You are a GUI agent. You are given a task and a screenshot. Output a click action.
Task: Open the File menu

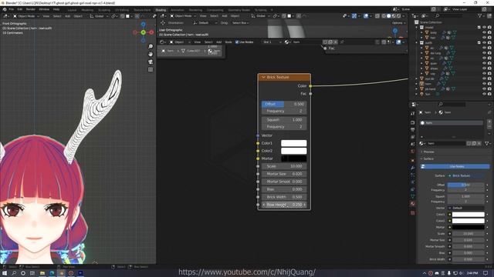tap(12, 9)
